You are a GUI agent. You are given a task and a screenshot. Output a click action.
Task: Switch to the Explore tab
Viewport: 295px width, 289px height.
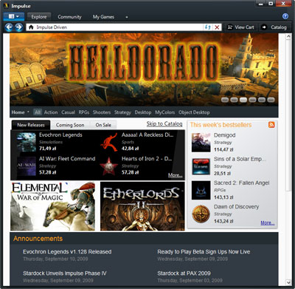click(x=39, y=17)
